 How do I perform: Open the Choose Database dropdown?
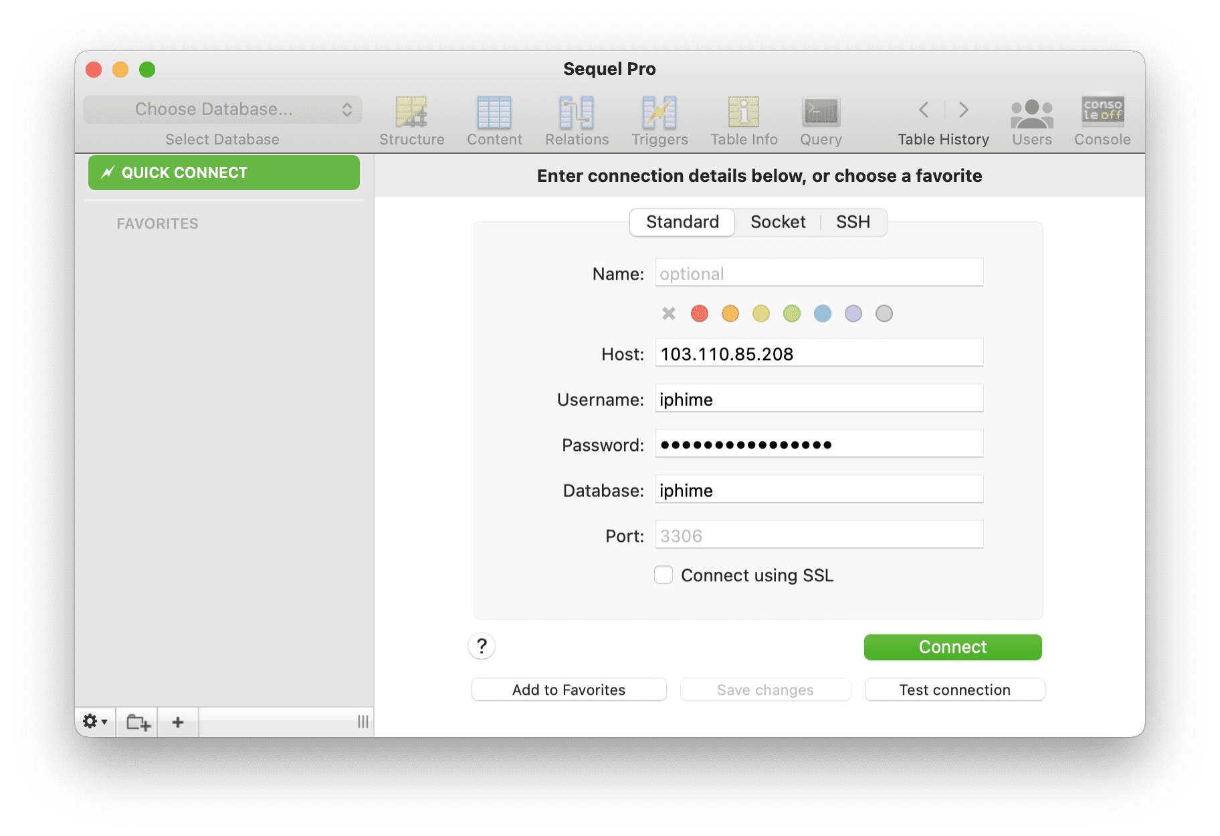pyautogui.click(x=223, y=109)
